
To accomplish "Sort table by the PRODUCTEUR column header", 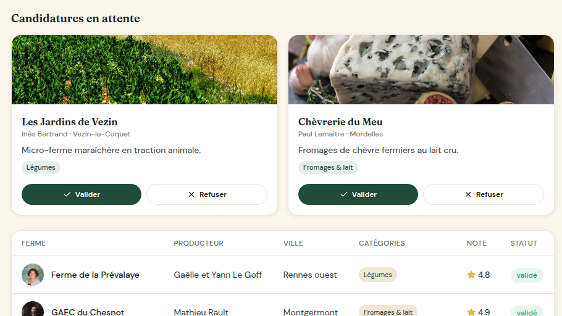I will point(199,243).
